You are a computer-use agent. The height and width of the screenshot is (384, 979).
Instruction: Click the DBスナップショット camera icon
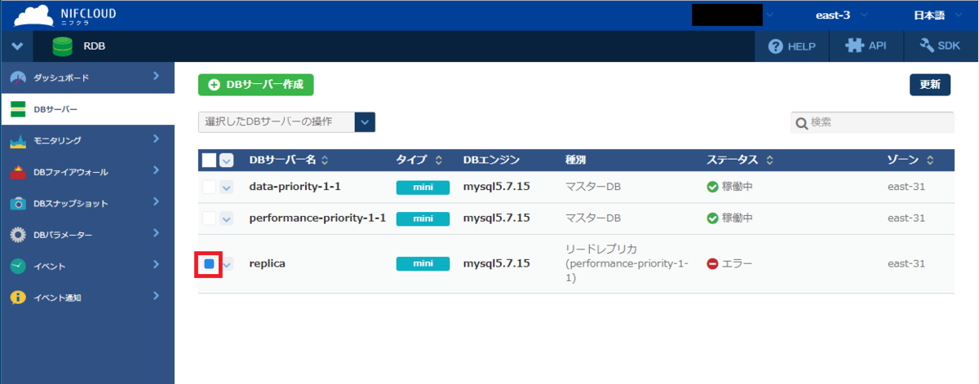click(x=18, y=203)
